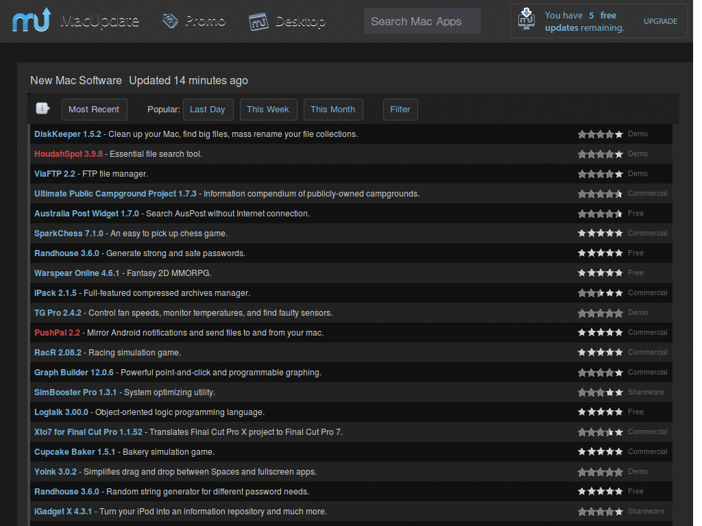Click the Free label for Logtalk

pyautogui.click(x=636, y=412)
